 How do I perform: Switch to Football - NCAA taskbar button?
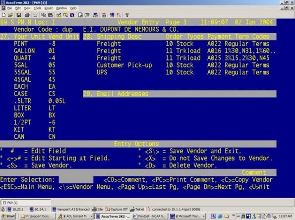[150, 216]
